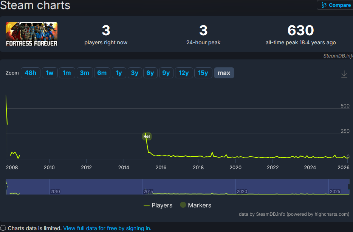Toggle the Markers series in legend
Image resolution: width=353 pixels, height=232 pixels.
(x=196, y=205)
